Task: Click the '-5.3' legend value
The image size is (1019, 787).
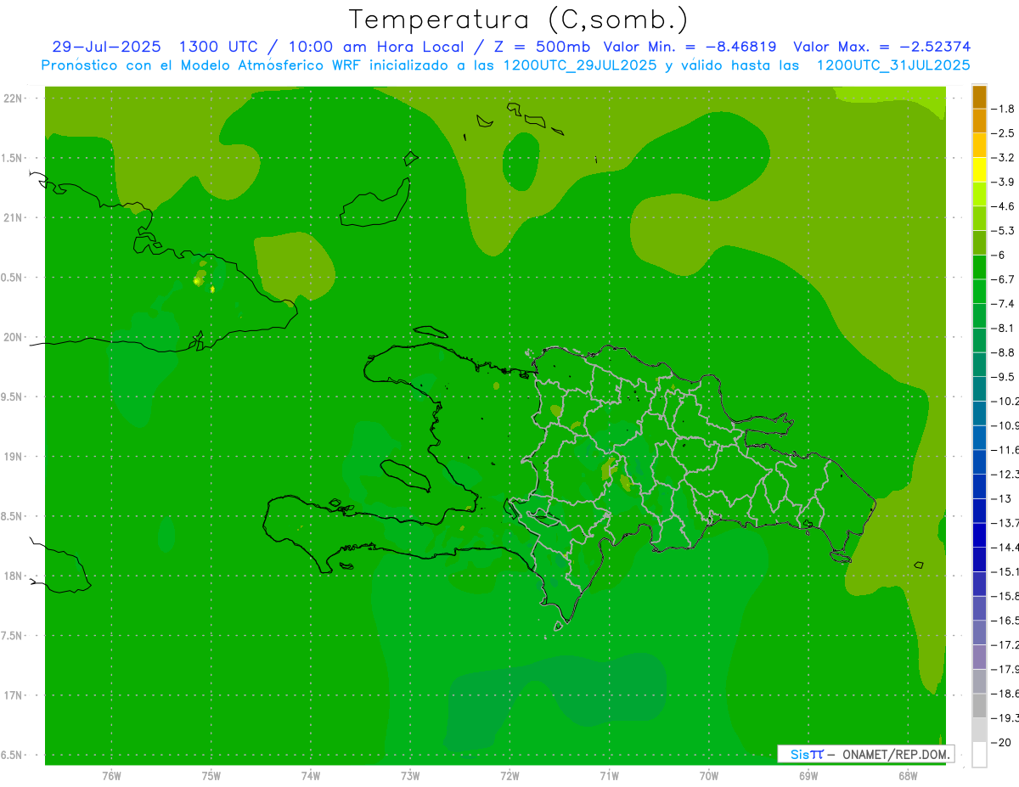Action: (x=1003, y=231)
